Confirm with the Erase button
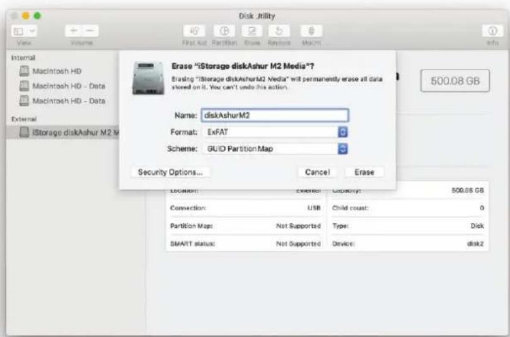510x337 pixels. pos(364,172)
